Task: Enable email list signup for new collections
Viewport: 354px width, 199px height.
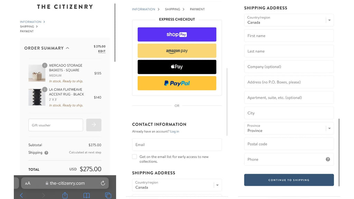Action: pos(134,157)
